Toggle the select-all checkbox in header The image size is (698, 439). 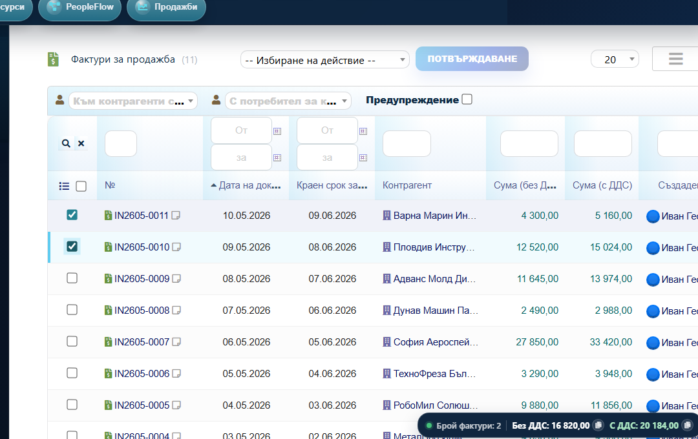click(x=81, y=186)
